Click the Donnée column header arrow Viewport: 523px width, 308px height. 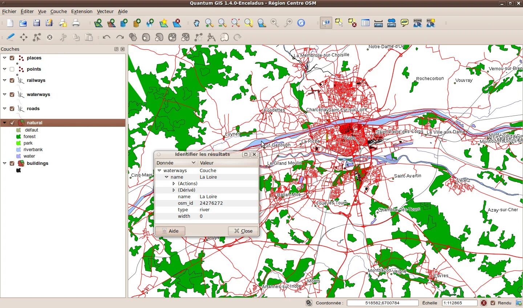tap(194, 163)
